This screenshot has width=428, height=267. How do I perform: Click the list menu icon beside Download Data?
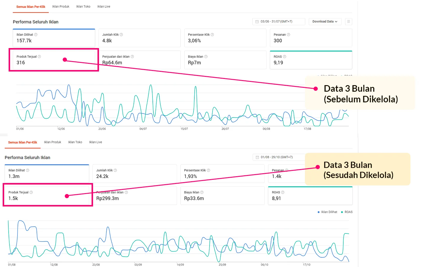pos(349,22)
